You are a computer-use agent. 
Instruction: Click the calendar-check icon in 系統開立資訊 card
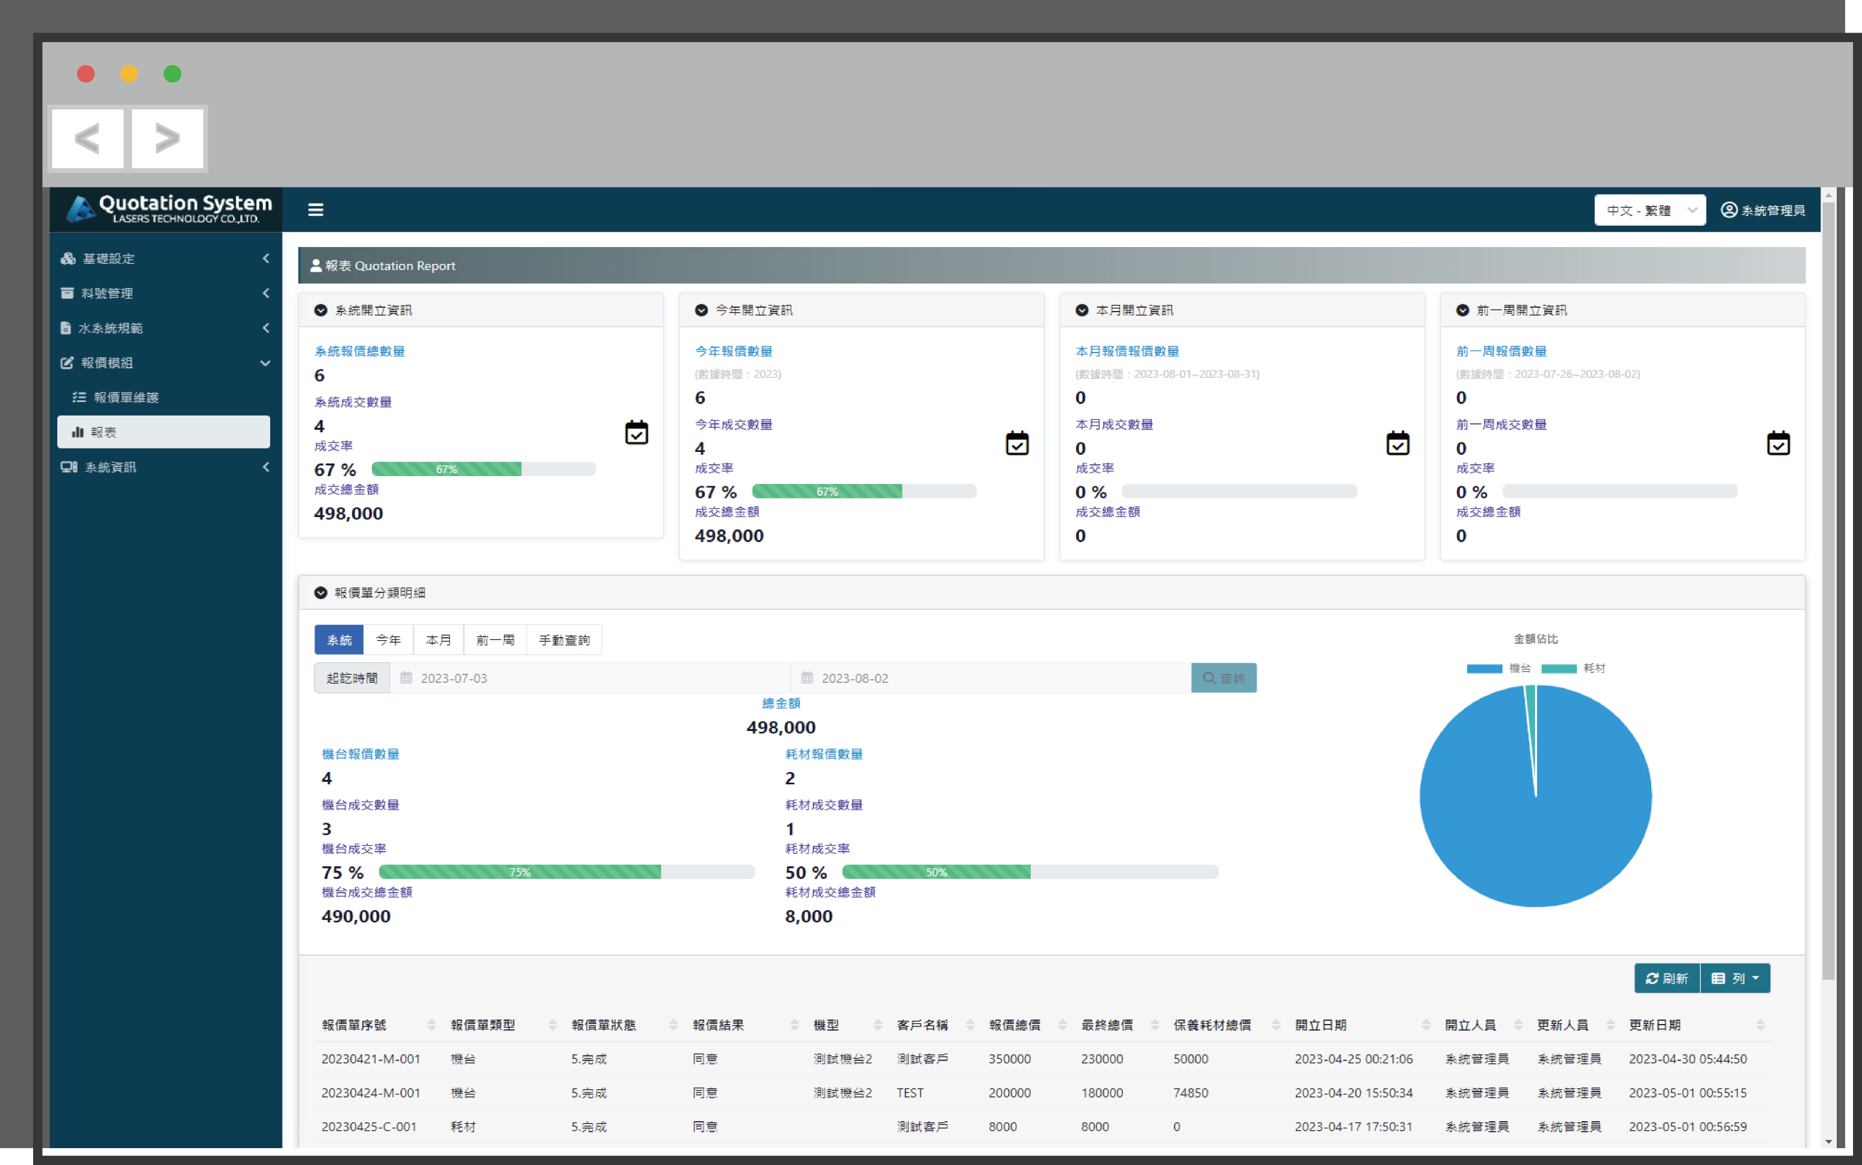pos(636,432)
